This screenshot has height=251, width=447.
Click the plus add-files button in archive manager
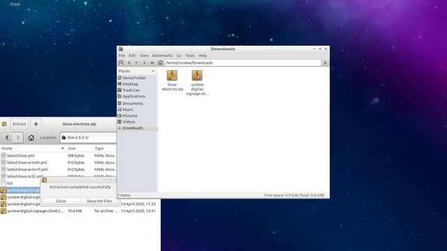pyautogui.click(x=36, y=124)
